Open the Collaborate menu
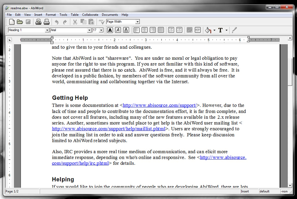Viewport: 297px width, 199px height. [x=90, y=15]
